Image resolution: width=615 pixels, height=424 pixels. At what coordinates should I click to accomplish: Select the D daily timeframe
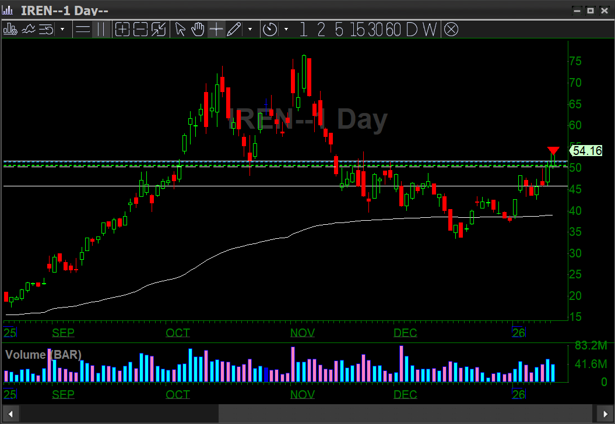(412, 29)
